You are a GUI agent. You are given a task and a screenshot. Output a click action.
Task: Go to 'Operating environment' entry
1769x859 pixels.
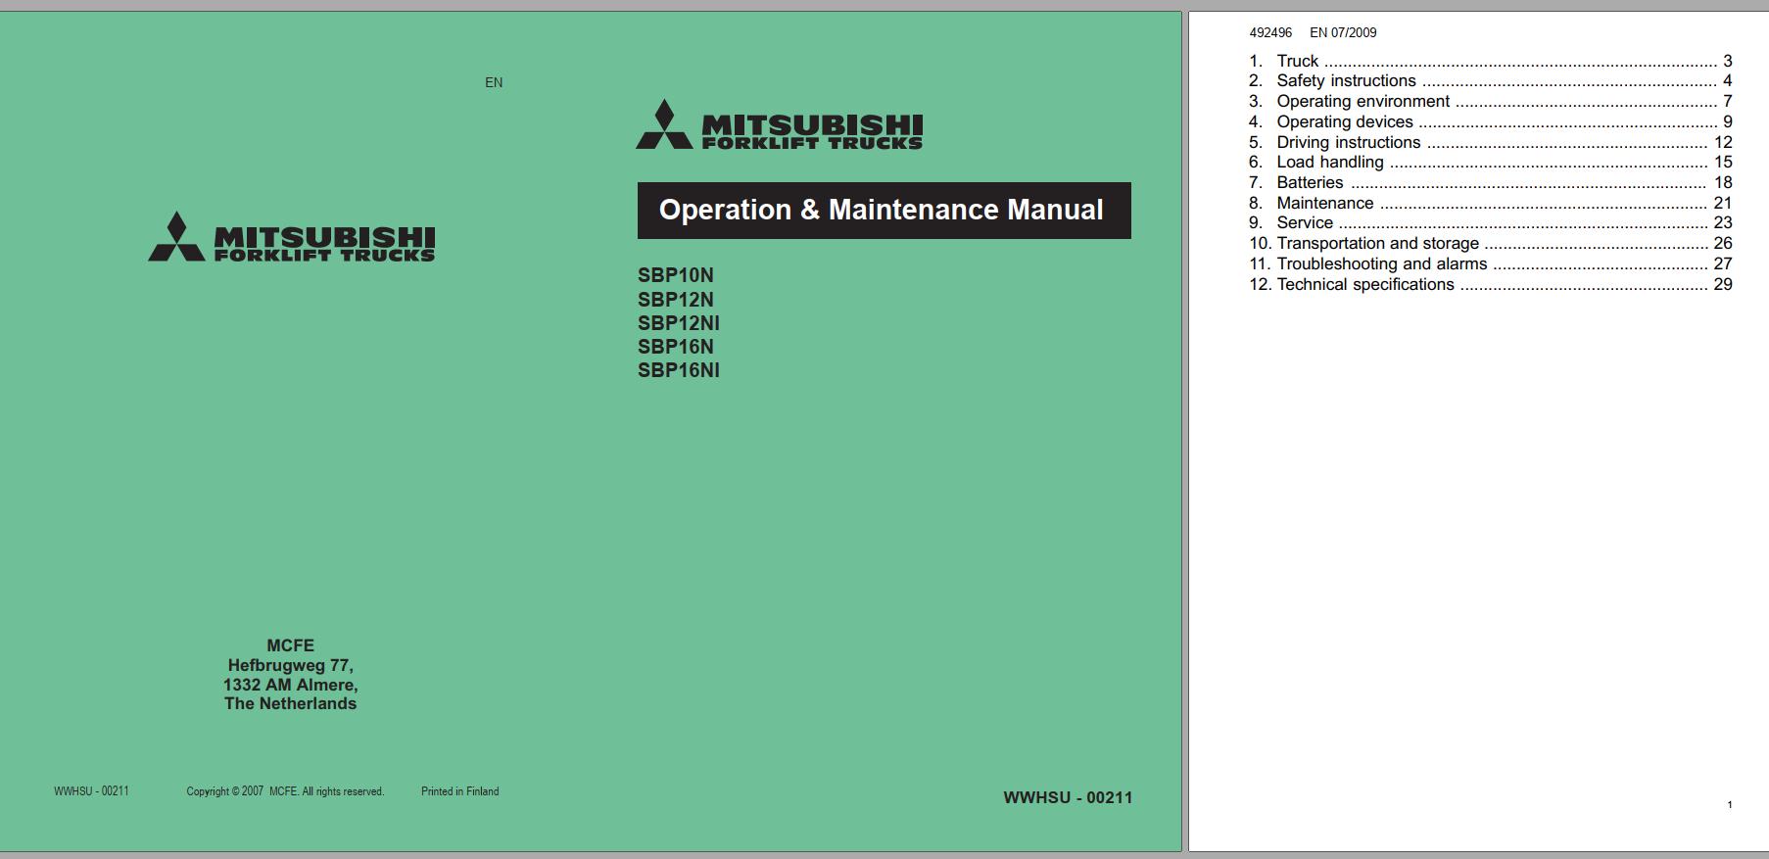(1491, 101)
